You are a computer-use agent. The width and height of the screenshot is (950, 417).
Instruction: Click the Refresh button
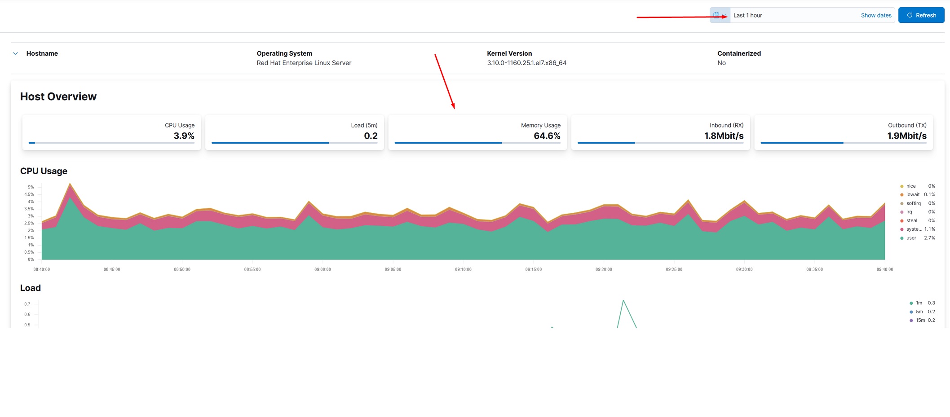921,15
